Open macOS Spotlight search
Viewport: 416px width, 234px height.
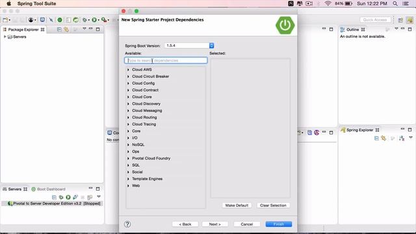[x=395, y=4]
